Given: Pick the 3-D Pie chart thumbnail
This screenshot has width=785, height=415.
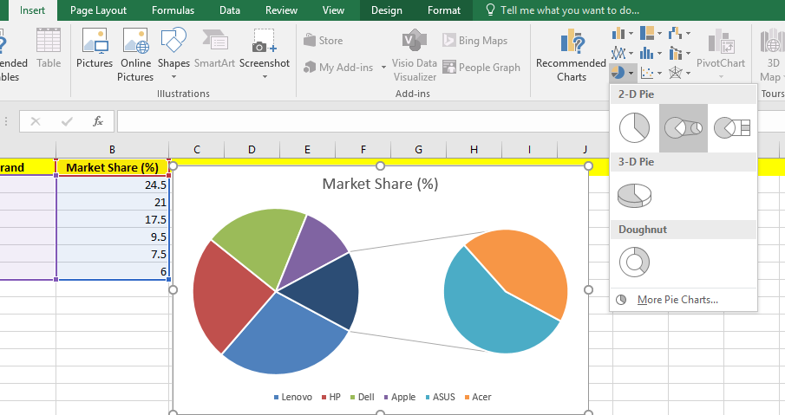Looking at the screenshot, I should [634, 195].
